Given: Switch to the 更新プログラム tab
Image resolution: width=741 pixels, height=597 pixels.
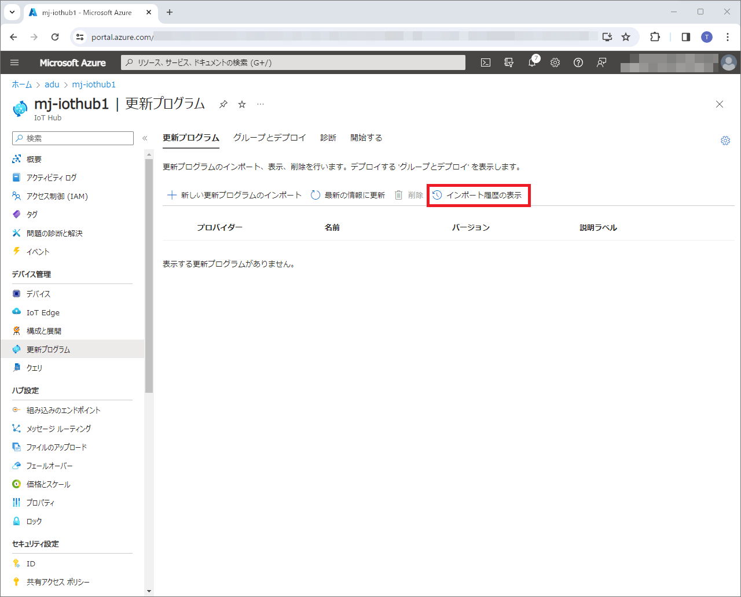Looking at the screenshot, I should coord(191,138).
